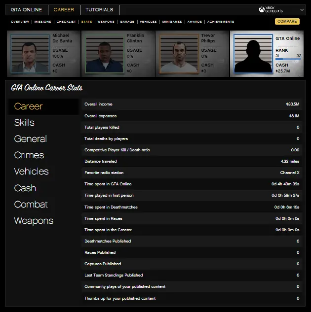Open the Crimes stats category
311x312 pixels.
29,155
